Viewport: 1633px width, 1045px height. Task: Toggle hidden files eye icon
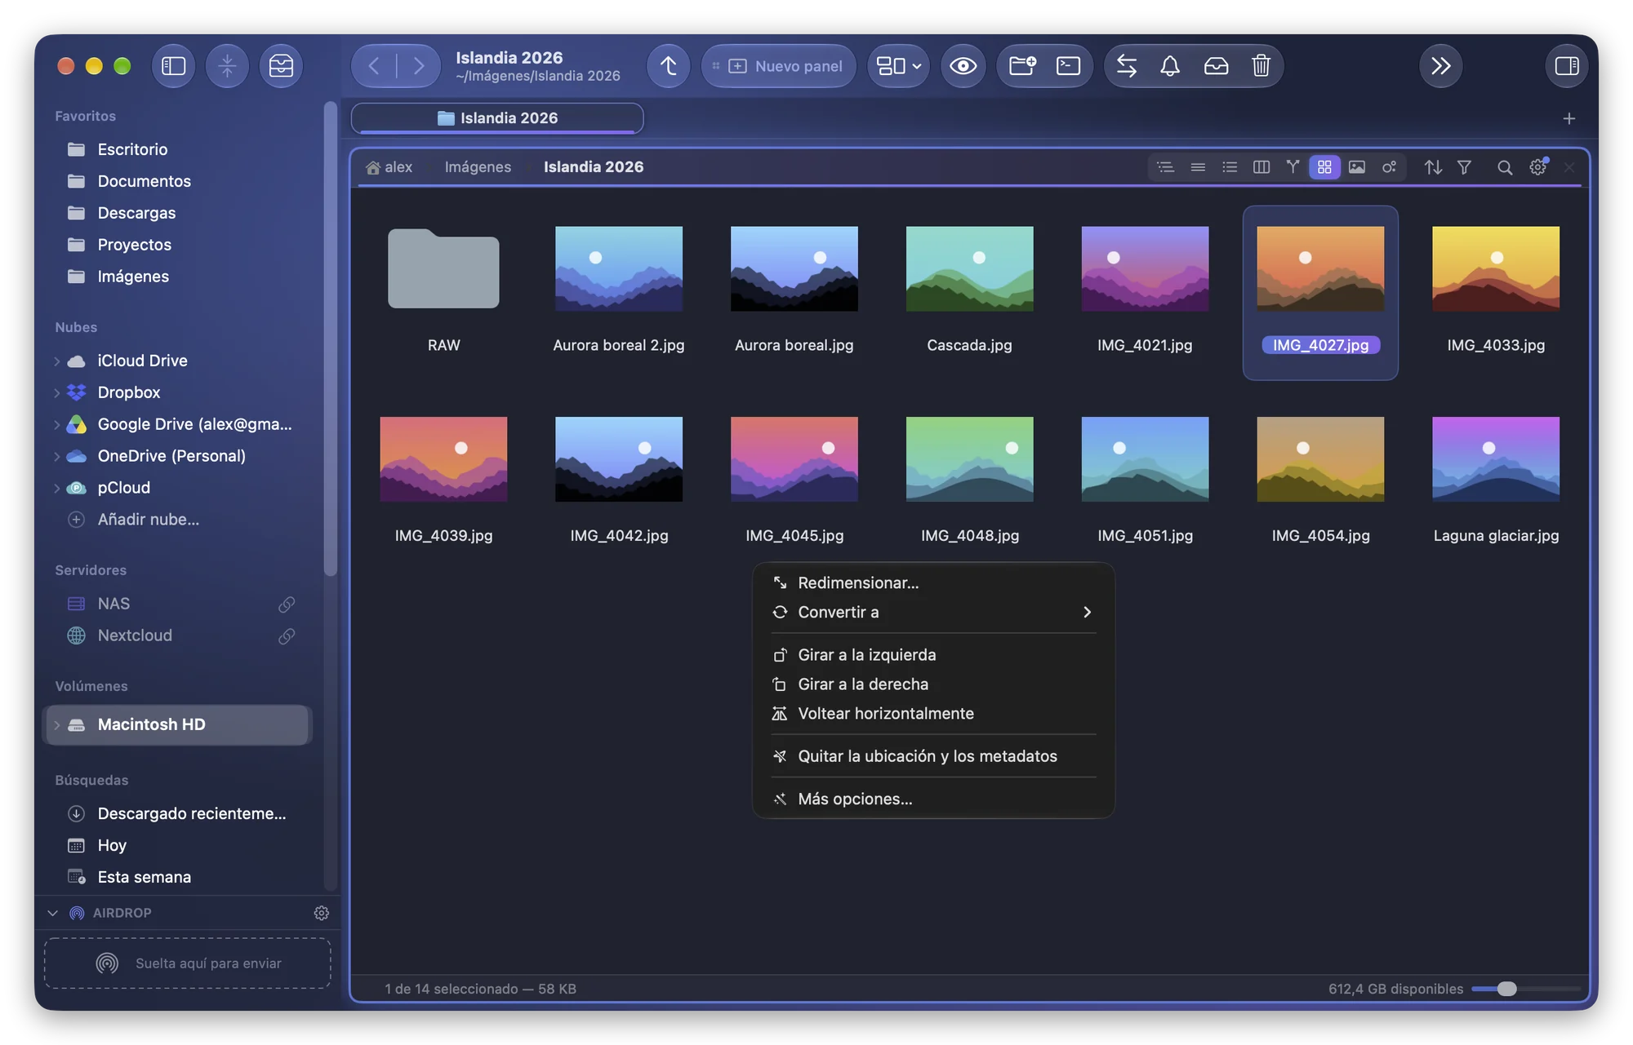point(963,66)
